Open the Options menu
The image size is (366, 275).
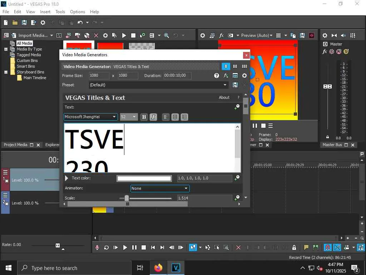[78, 12]
